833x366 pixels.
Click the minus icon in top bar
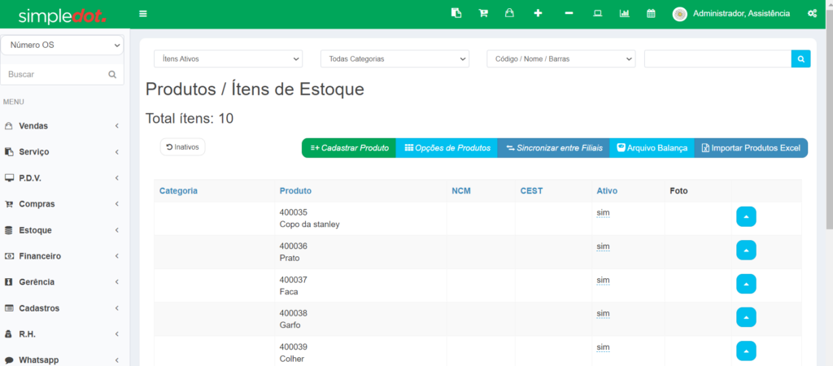[x=569, y=14]
